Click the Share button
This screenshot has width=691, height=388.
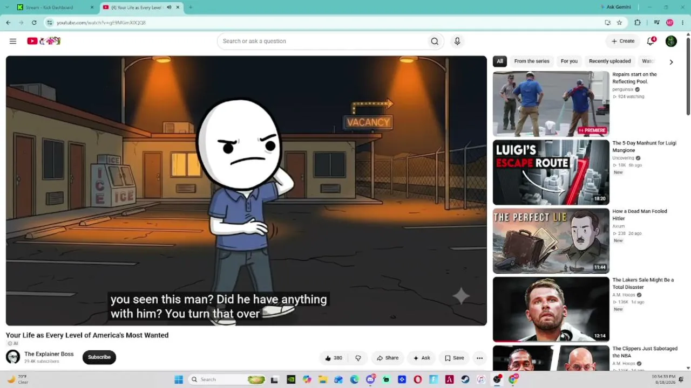pos(388,358)
